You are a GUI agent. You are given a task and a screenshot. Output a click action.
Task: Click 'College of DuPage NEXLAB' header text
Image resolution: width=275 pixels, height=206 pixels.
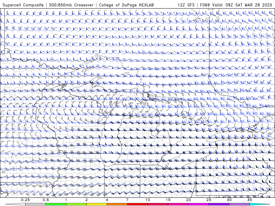126,5
